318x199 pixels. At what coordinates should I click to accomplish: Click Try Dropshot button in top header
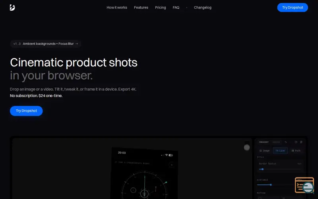[x=293, y=8]
